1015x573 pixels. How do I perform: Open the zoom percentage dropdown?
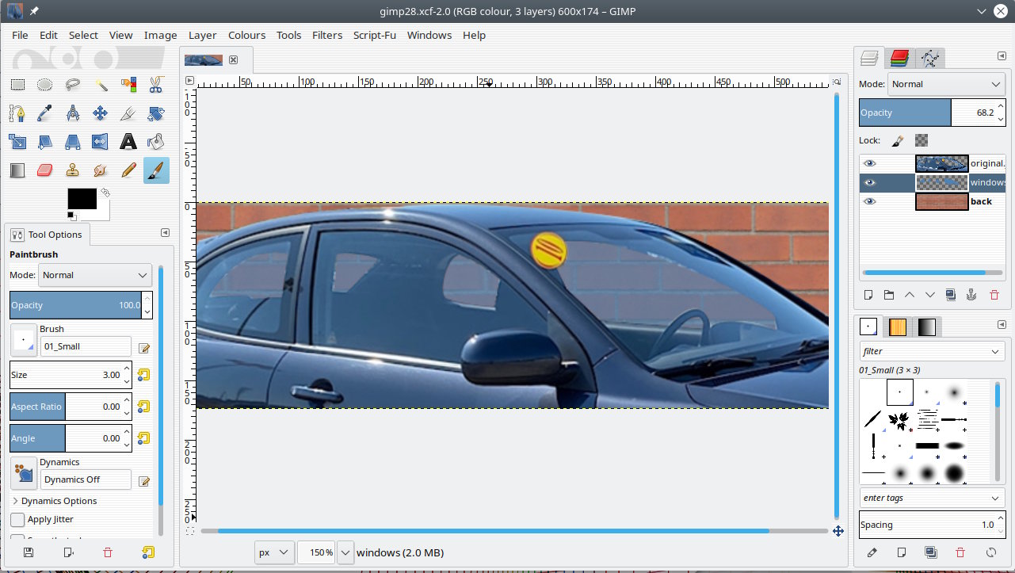coord(345,552)
